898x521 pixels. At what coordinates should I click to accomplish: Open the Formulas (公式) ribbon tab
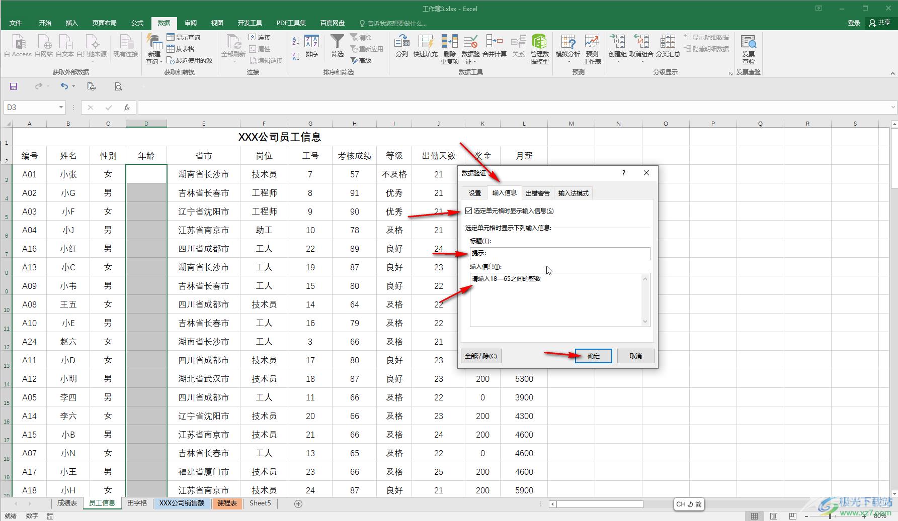137,23
